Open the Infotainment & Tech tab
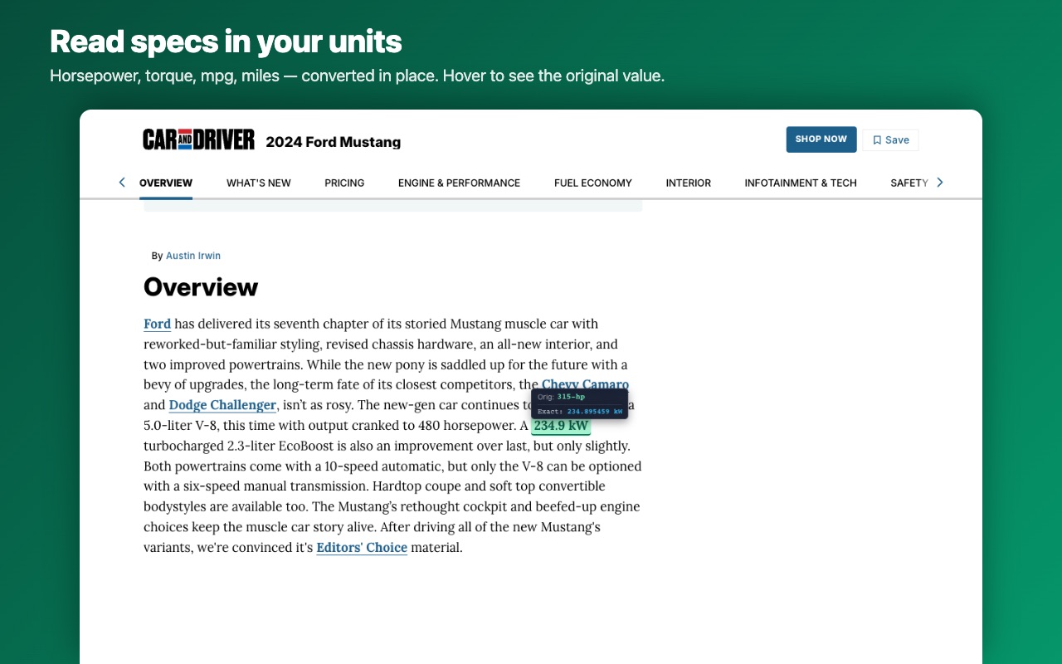Screen dimensions: 1062x664 801,183
